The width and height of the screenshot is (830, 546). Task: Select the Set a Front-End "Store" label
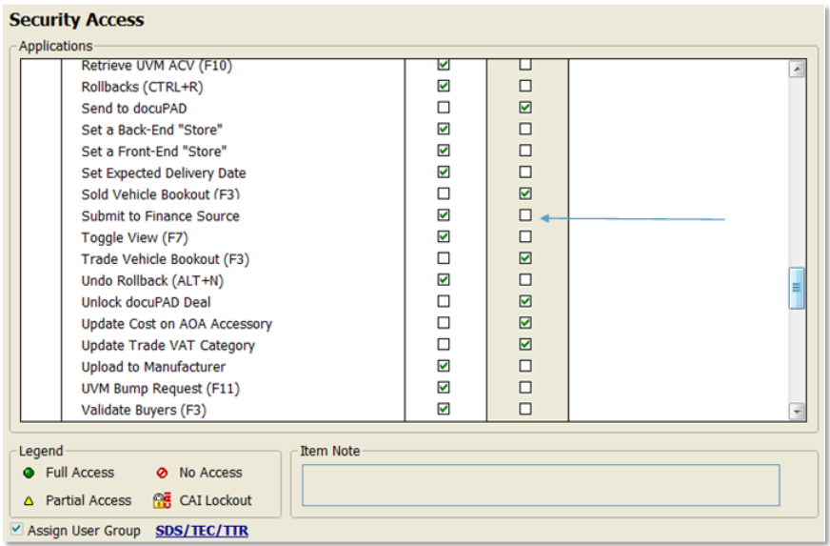(154, 152)
